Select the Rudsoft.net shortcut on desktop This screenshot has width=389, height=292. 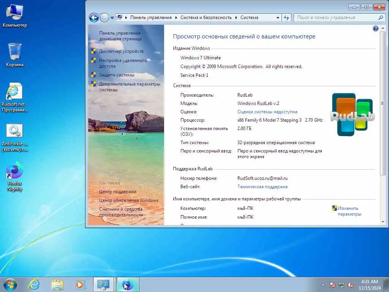15,98
